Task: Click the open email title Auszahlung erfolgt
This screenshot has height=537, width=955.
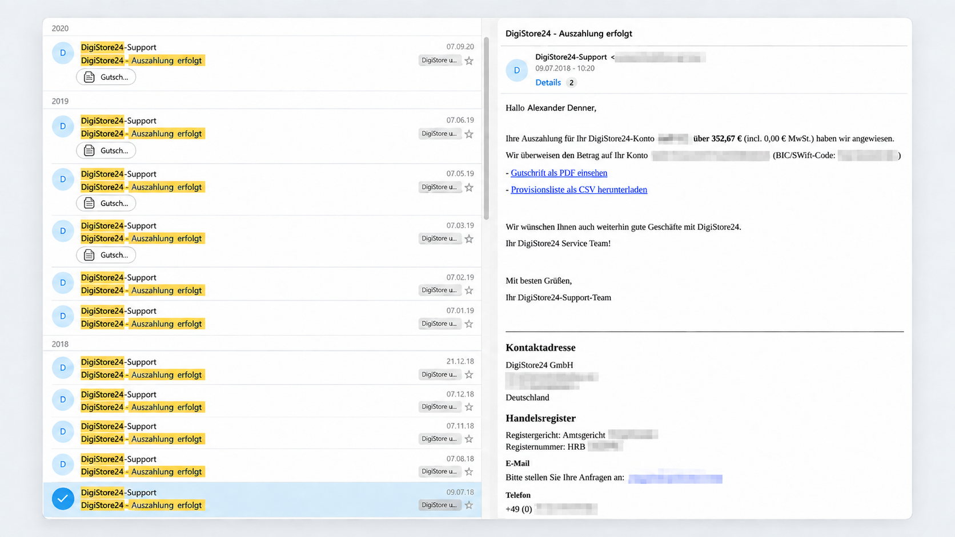Action: tap(568, 34)
